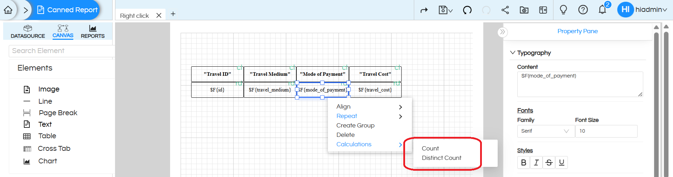Go to the Home icon
Viewport: 673px width, 177px height.
(8, 10)
